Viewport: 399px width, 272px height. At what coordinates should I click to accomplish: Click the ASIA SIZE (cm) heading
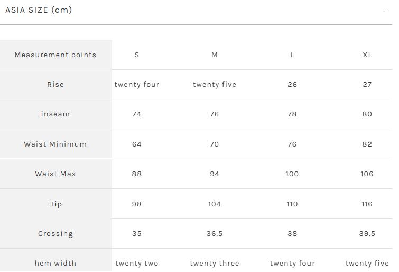click(x=39, y=10)
